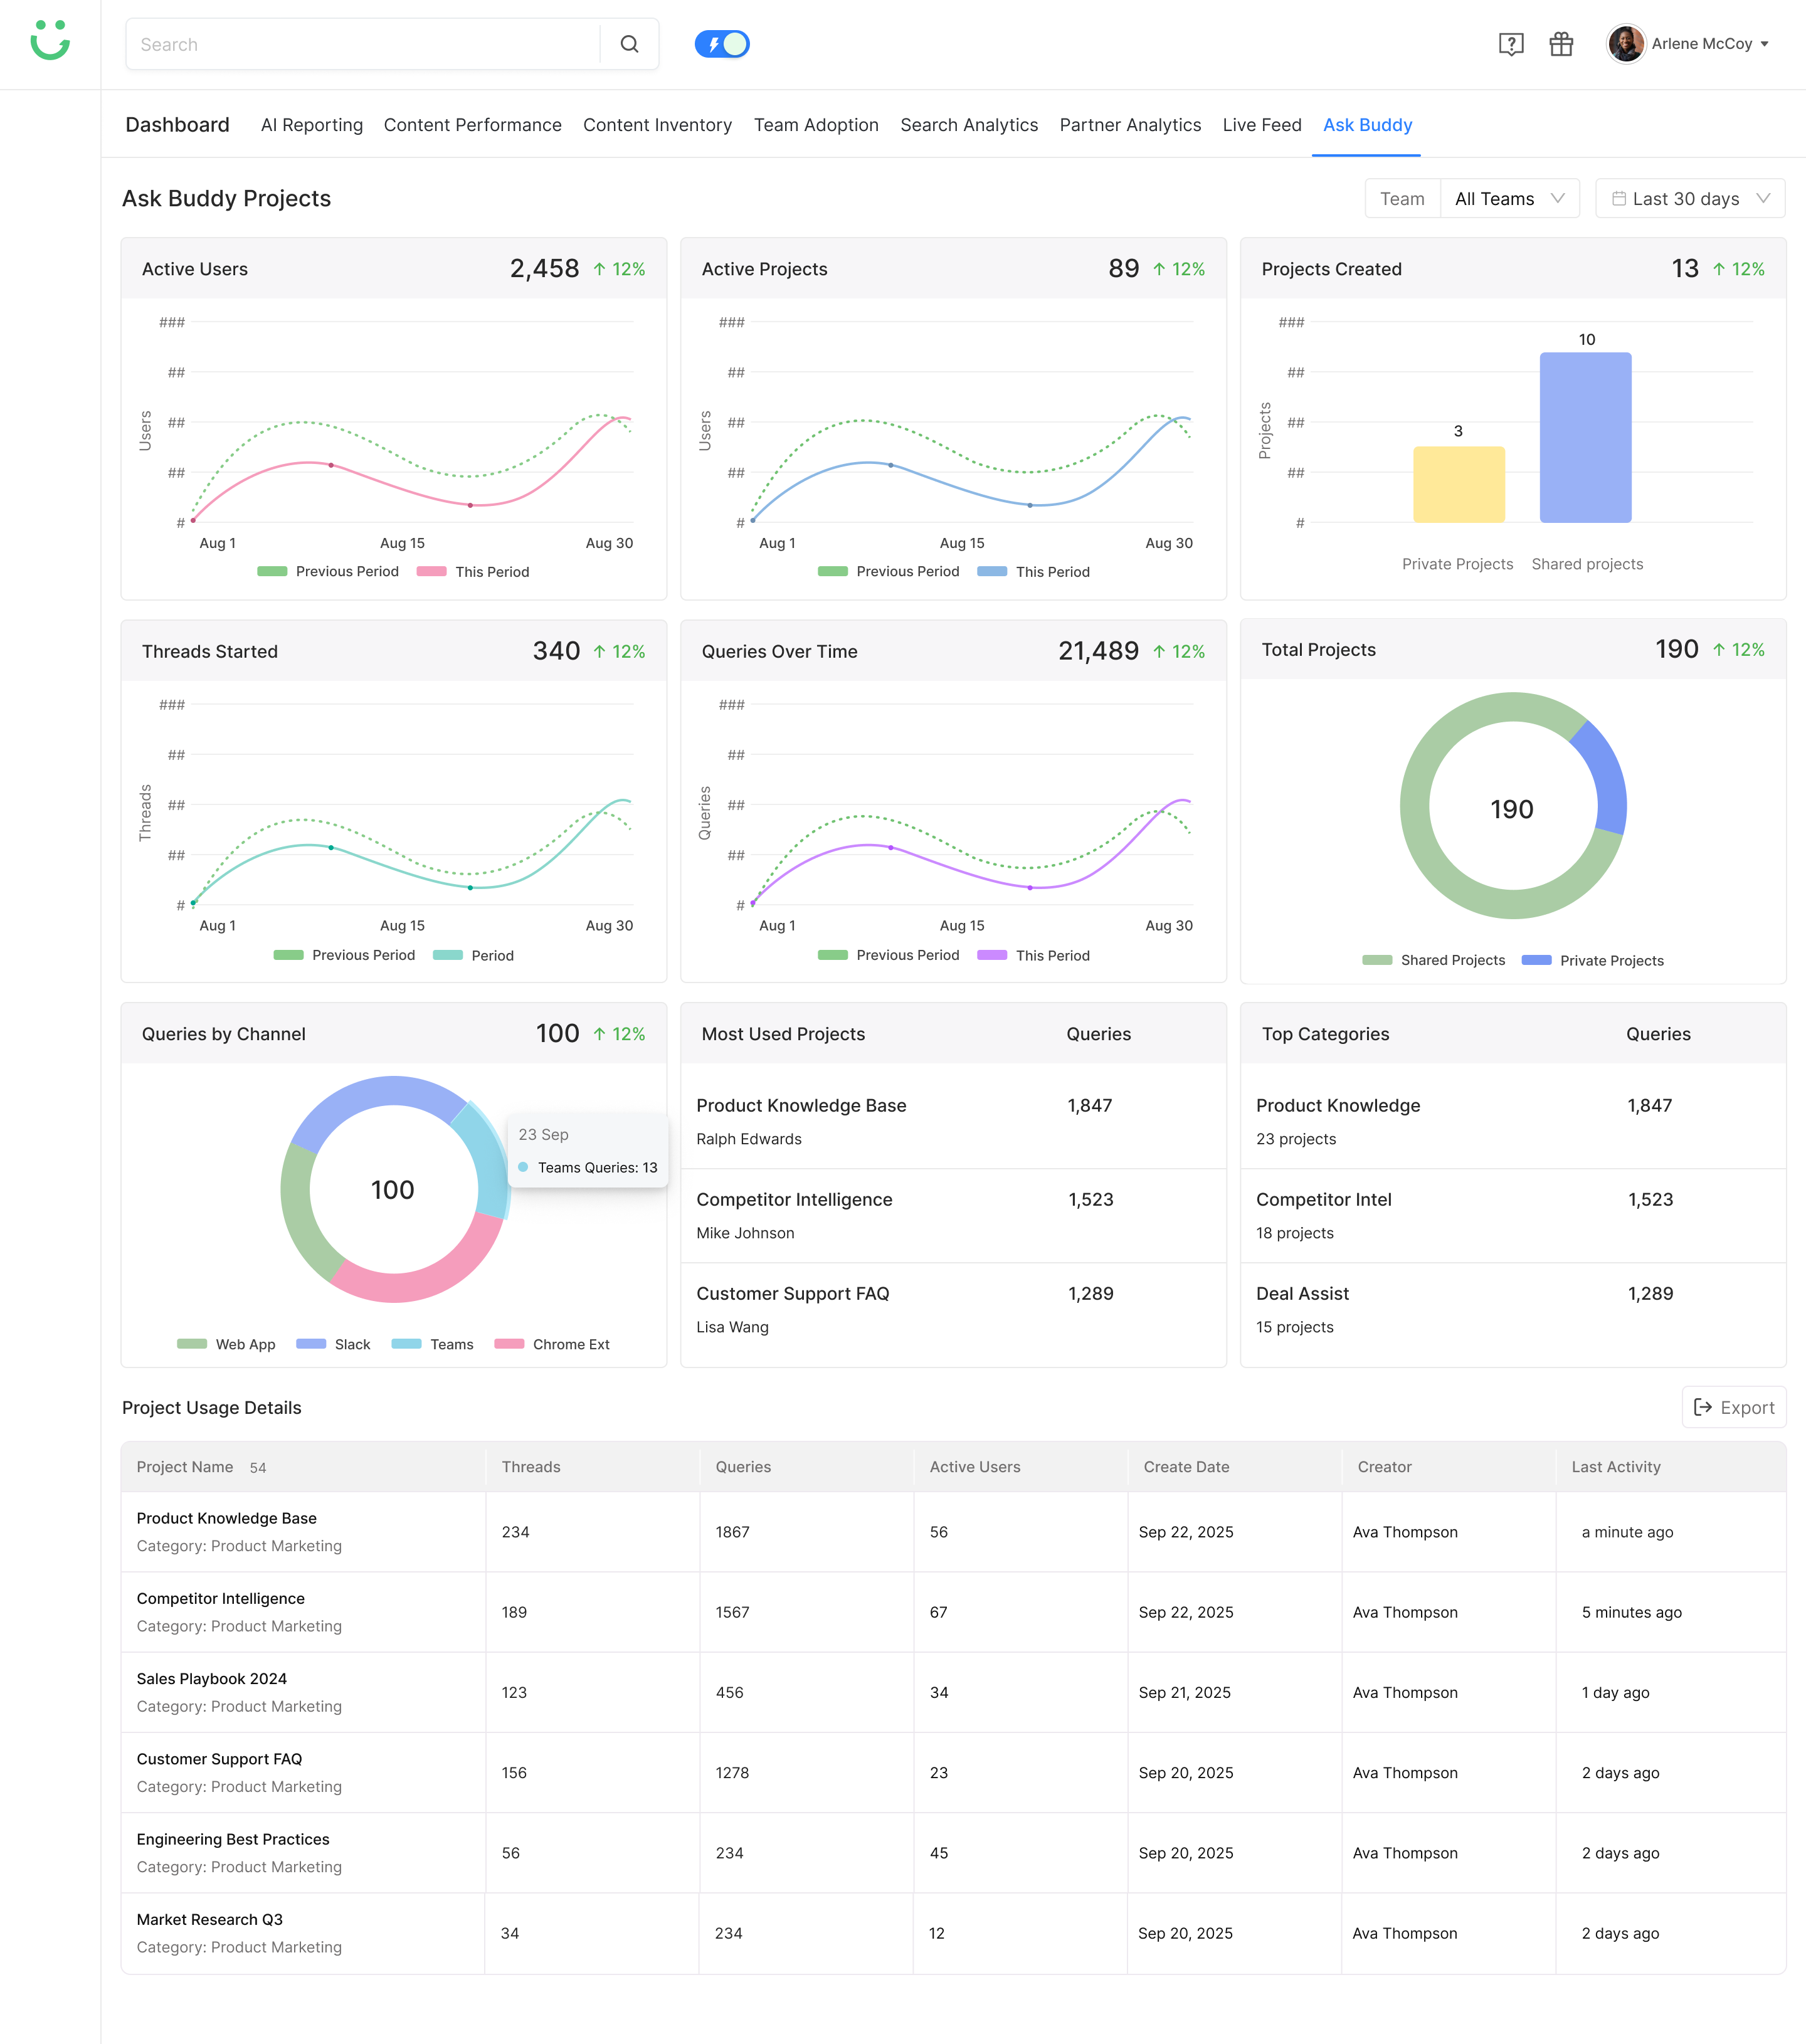Sort by Last Activity column header
Screen dimensions: 1806x2044
click(x=1615, y=1466)
